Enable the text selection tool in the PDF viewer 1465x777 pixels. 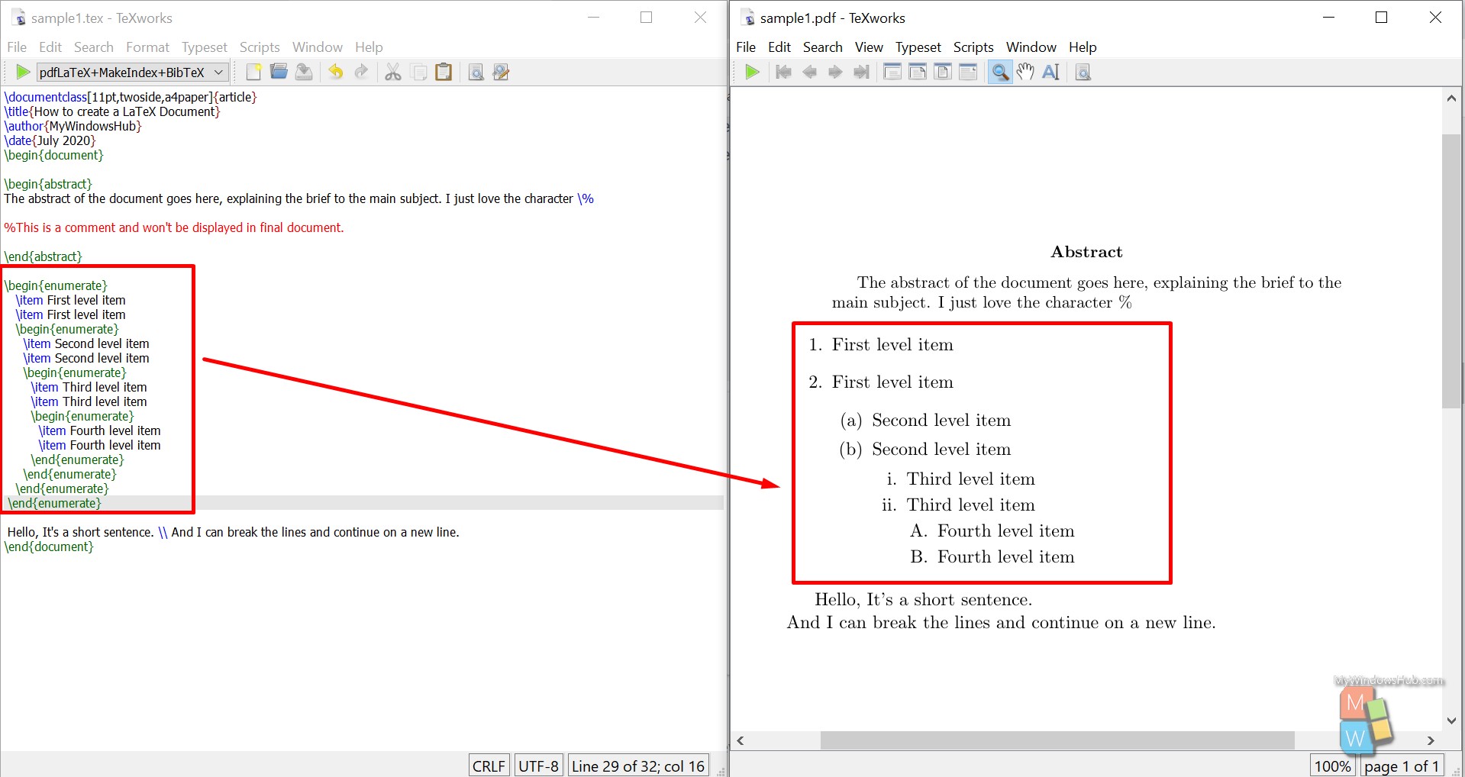pyautogui.click(x=1050, y=72)
